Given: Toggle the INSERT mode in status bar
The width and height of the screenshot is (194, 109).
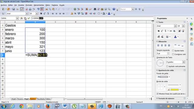Looking at the screenshot, I should (98, 102).
